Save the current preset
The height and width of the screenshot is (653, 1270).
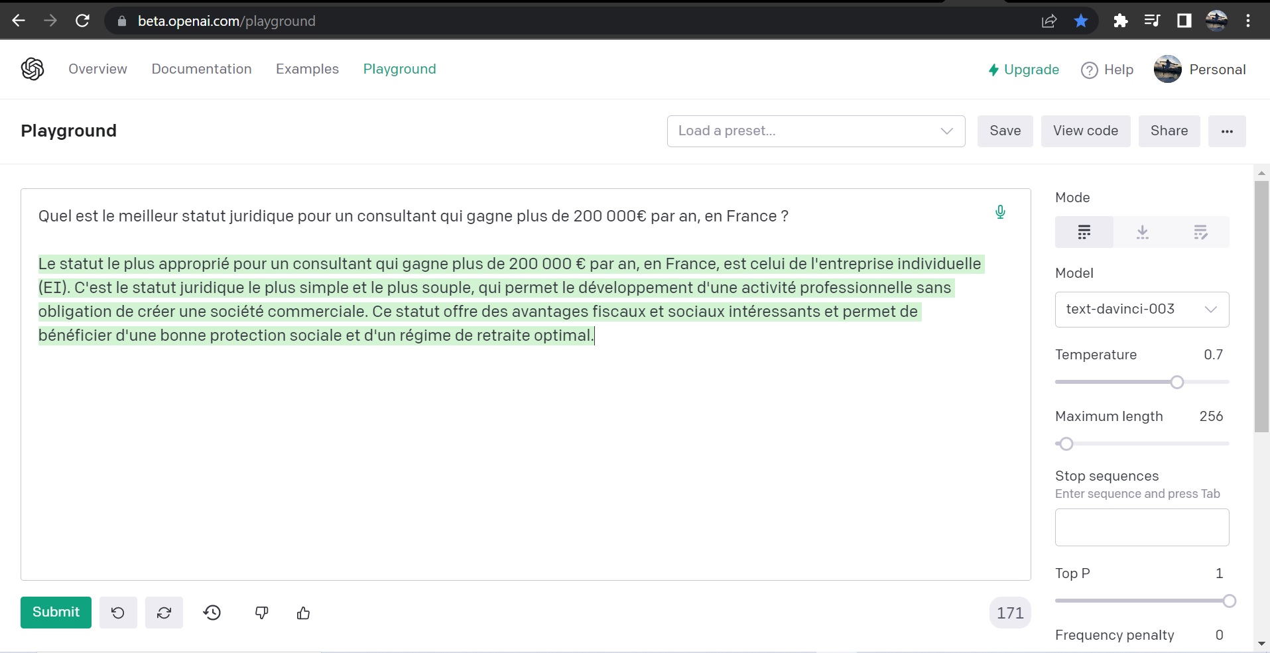pyautogui.click(x=1005, y=131)
